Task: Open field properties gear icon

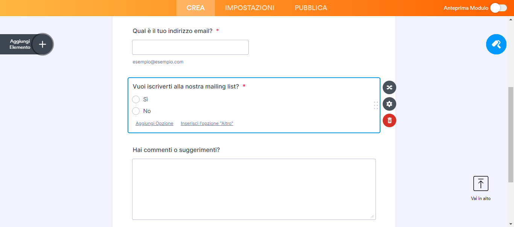Action: click(389, 104)
